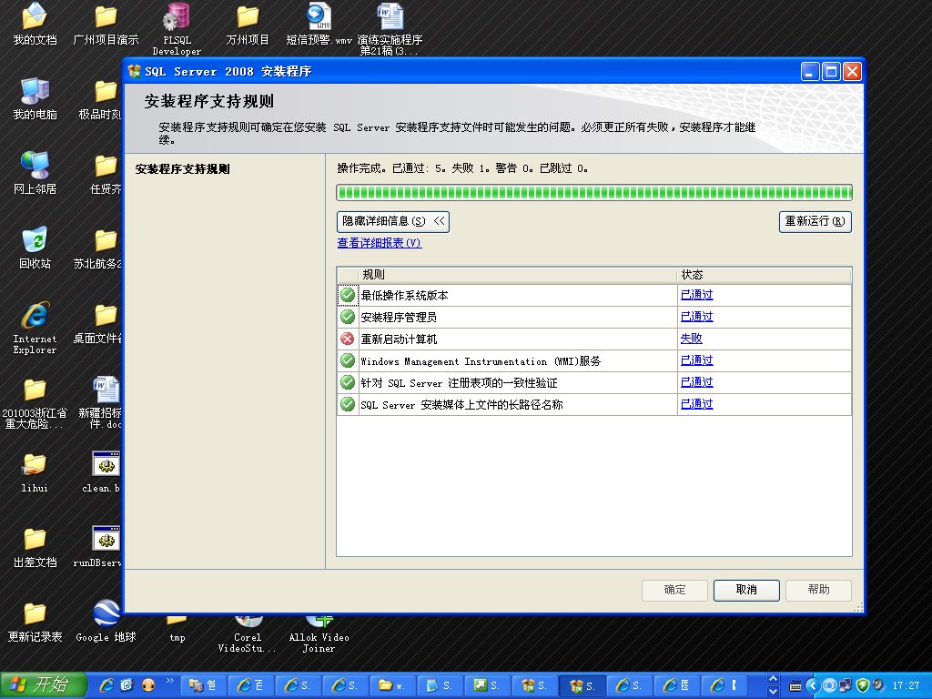Screen dimensions: 932x699
Task: Click the 重新运行 rerun button
Action: [x=815, y=221]
